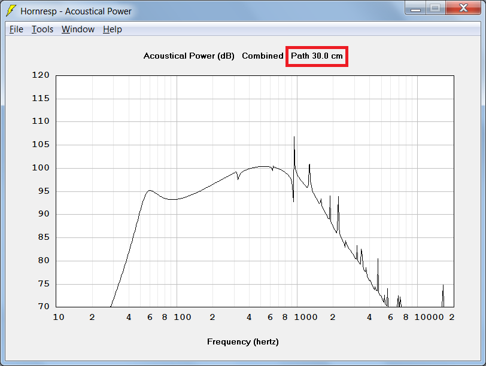Viewport: 486px width, 366px height.
Task: Click the 'Frequency (hertz)' axis label
Action: point(242,342)
